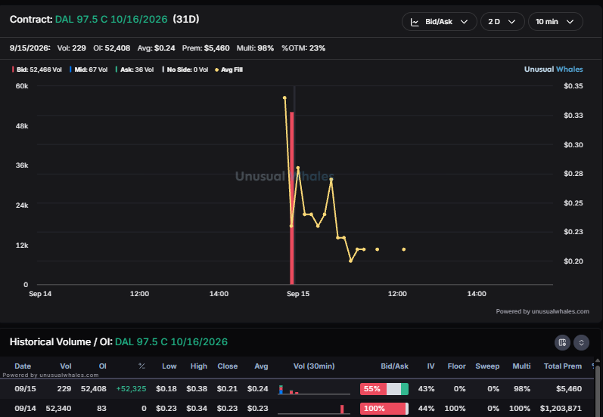This screenshot has height=417, width=603.
Task: Click the 30min volume sparkline for 09/15
Action: coord(314,389)
